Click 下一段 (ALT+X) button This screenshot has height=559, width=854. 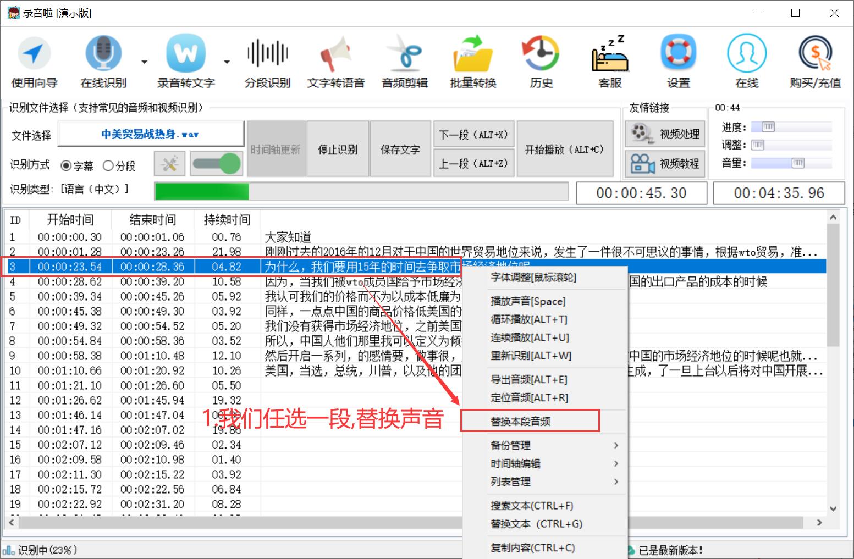coord(474,134)
